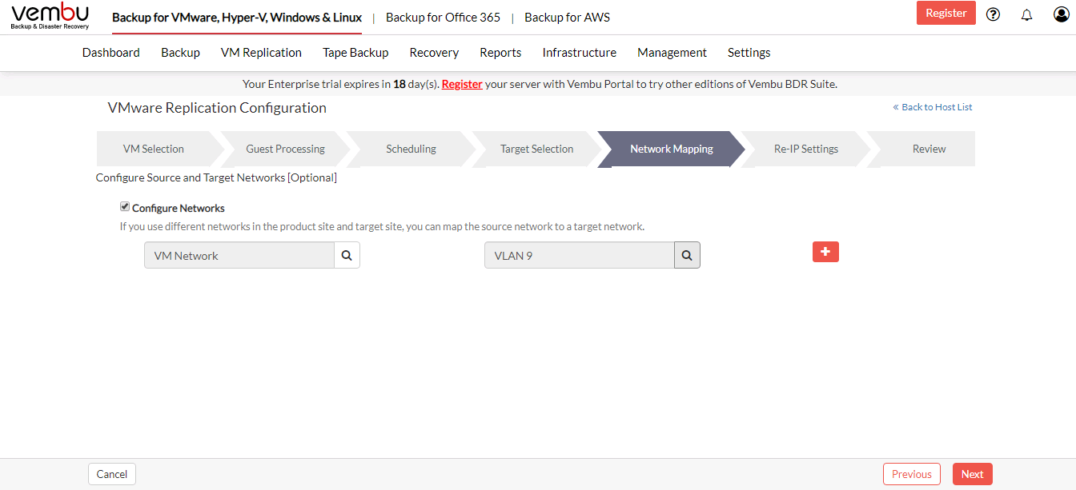
Task: Click the Configure Source and Target Networks text
Action: point(216,177)
